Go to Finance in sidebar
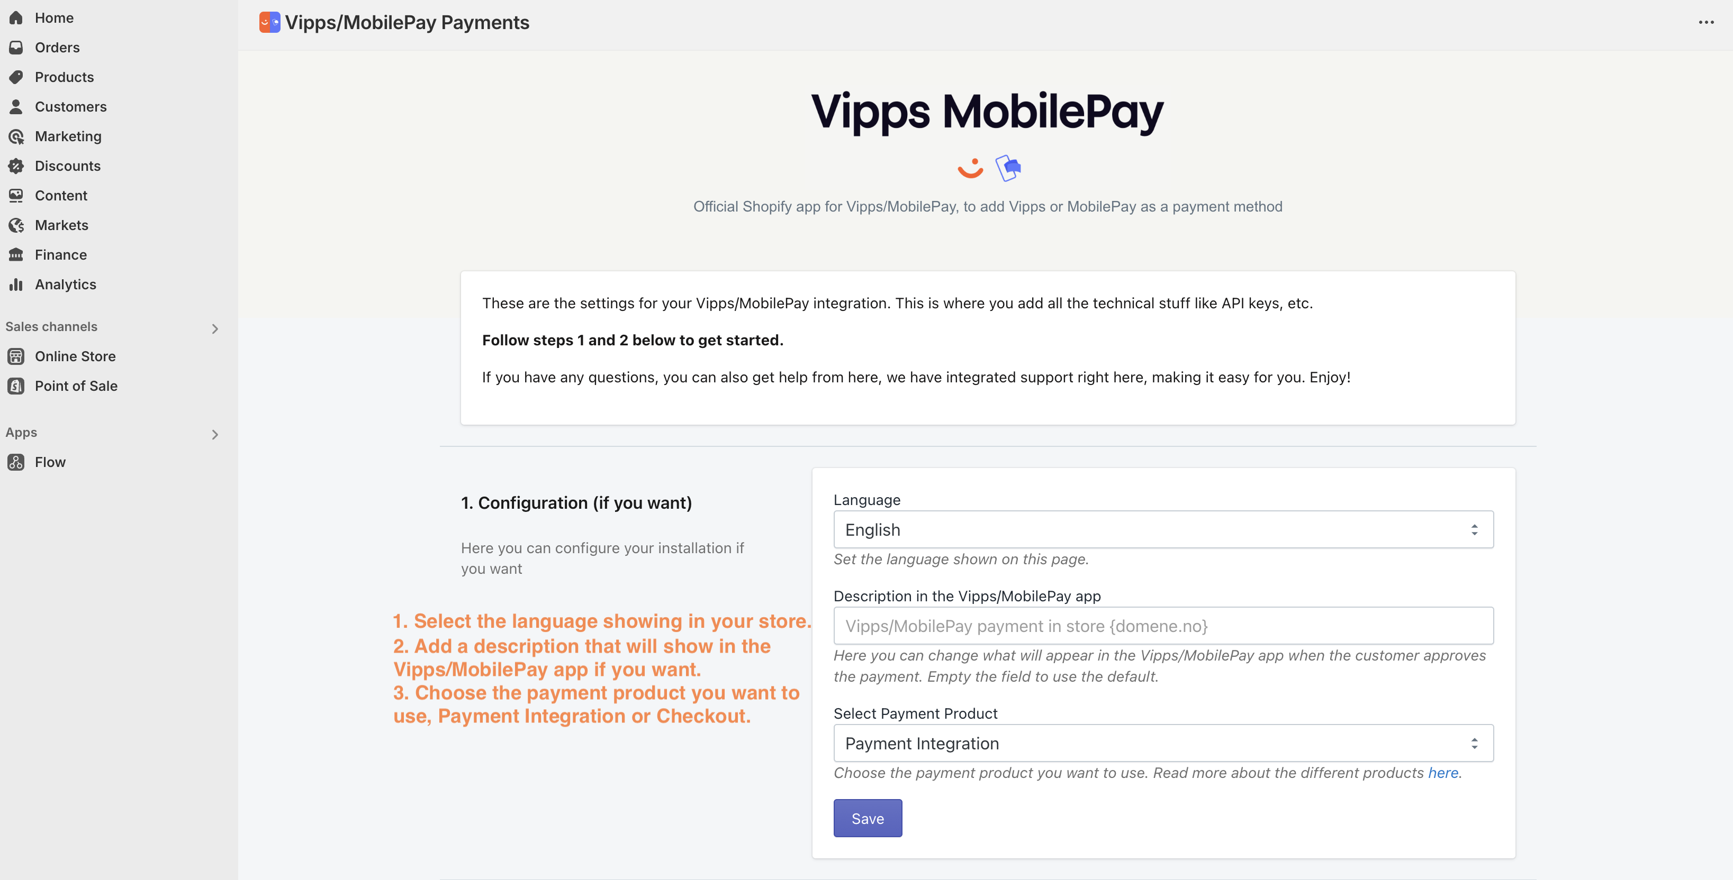 click(x=60, y=255)
